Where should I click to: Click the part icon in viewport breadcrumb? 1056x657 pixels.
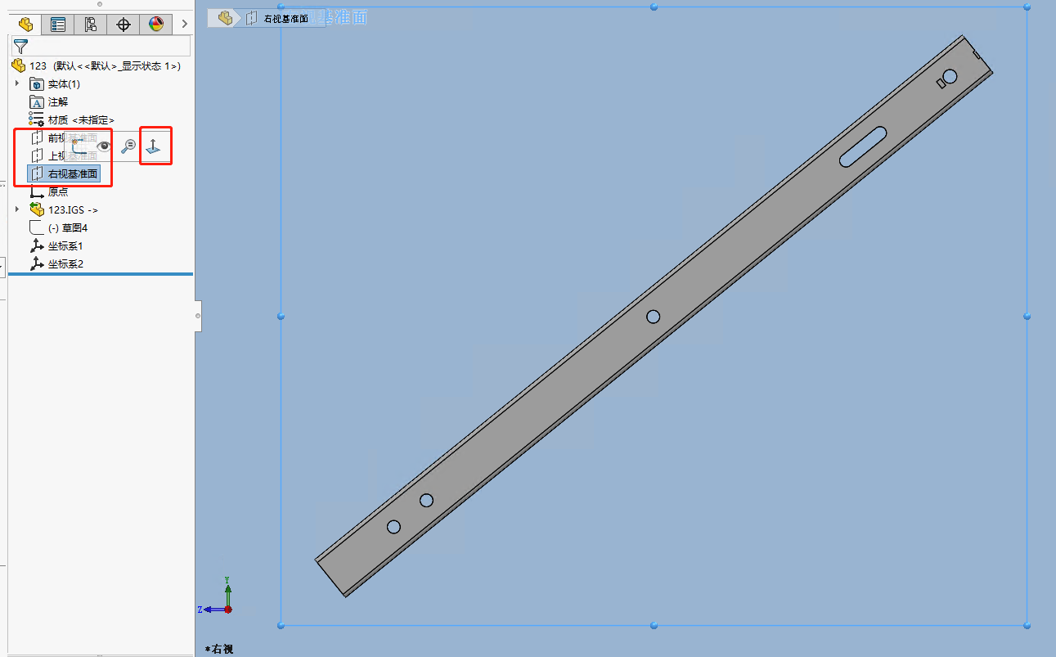[225, 18]
